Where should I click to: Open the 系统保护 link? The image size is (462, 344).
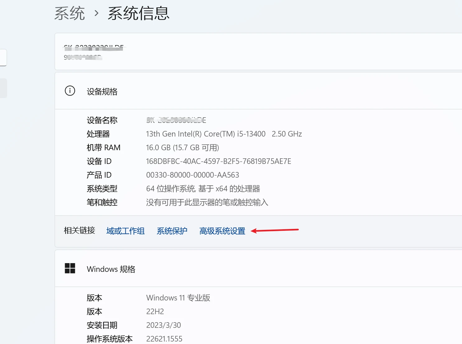(x=172, y=231)
